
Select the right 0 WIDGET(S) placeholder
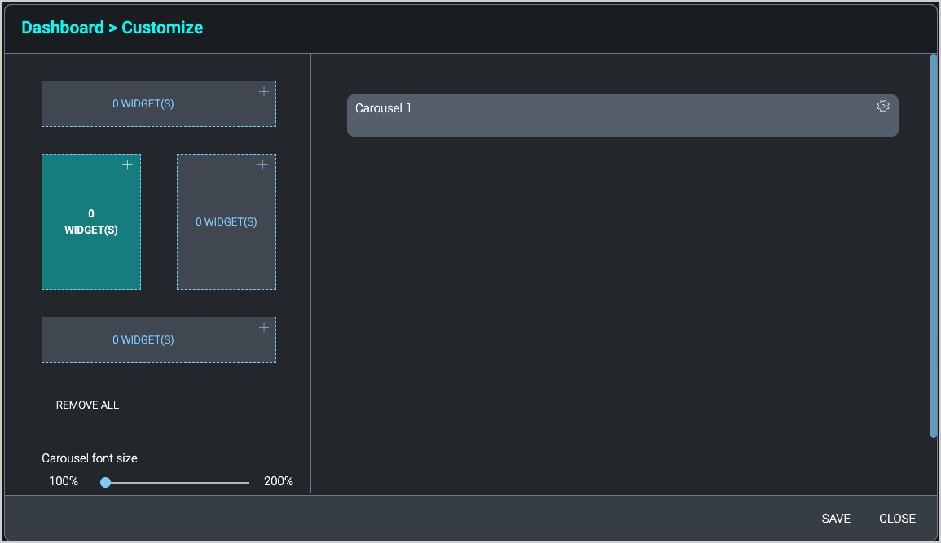click(226, 221)
